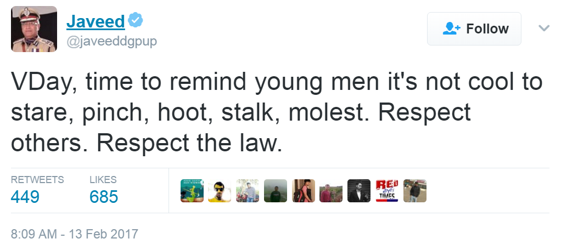Open the tweet timestamp 8:09 AM link
The width and height of the screenshot is (578, 250).
(x=74, y=234)
